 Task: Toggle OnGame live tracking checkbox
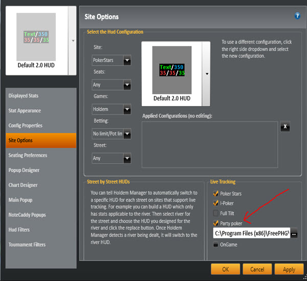point(216,244)
